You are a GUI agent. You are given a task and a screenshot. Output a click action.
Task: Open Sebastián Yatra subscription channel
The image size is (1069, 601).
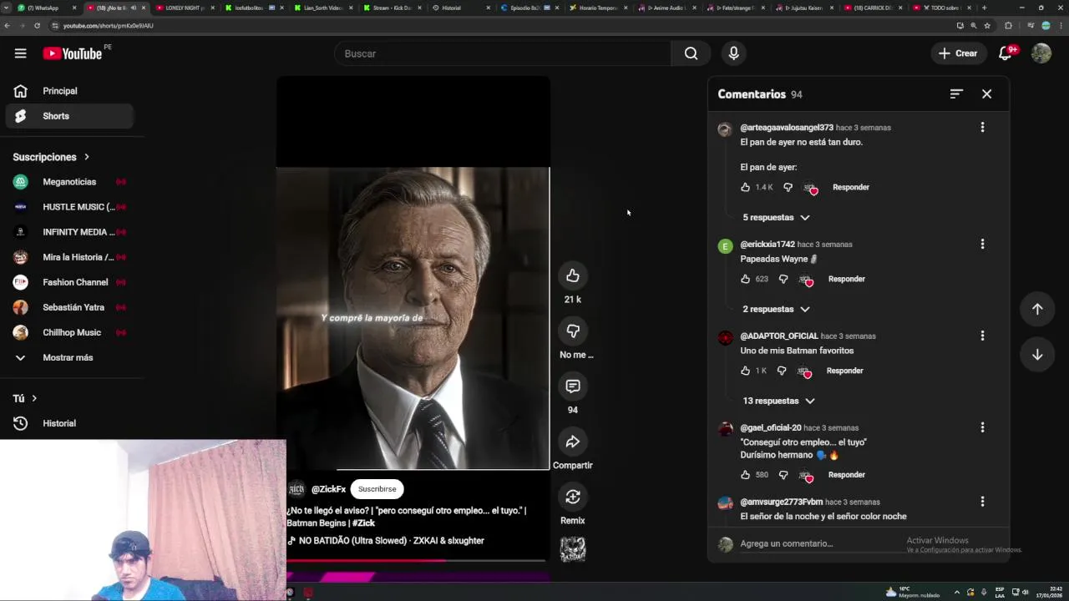68,307
